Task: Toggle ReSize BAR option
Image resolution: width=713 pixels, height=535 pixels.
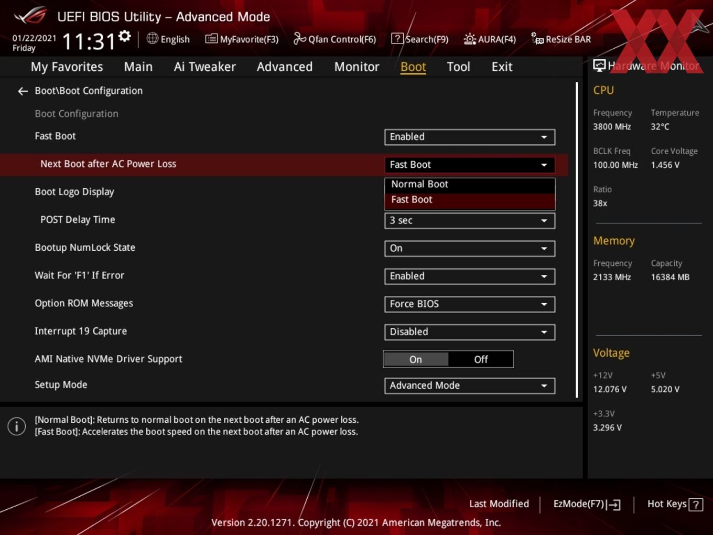Action: pyautogui.click(x=561, y=39)
